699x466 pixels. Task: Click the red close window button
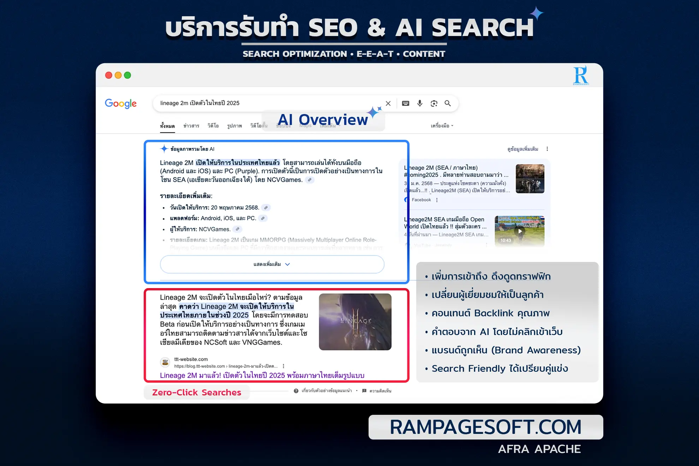tap(109, 75)
